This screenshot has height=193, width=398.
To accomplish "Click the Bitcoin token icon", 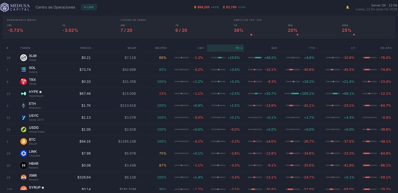I will (x=24, y=141).
